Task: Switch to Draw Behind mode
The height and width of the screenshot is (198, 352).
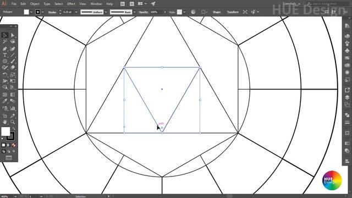Action: point(9,151)
